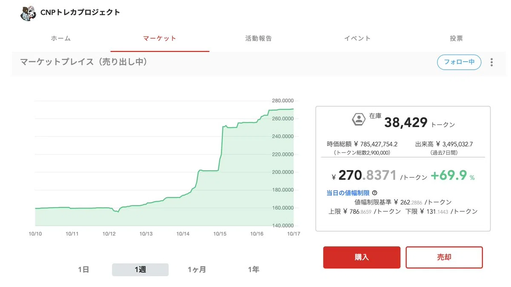Click the 140.0000 price axis label
511x287 pixels.
point(282,226)
